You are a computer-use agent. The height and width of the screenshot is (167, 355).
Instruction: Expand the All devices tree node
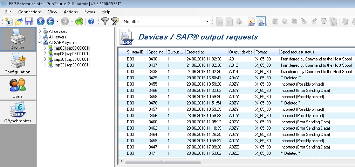click(40, 31)
